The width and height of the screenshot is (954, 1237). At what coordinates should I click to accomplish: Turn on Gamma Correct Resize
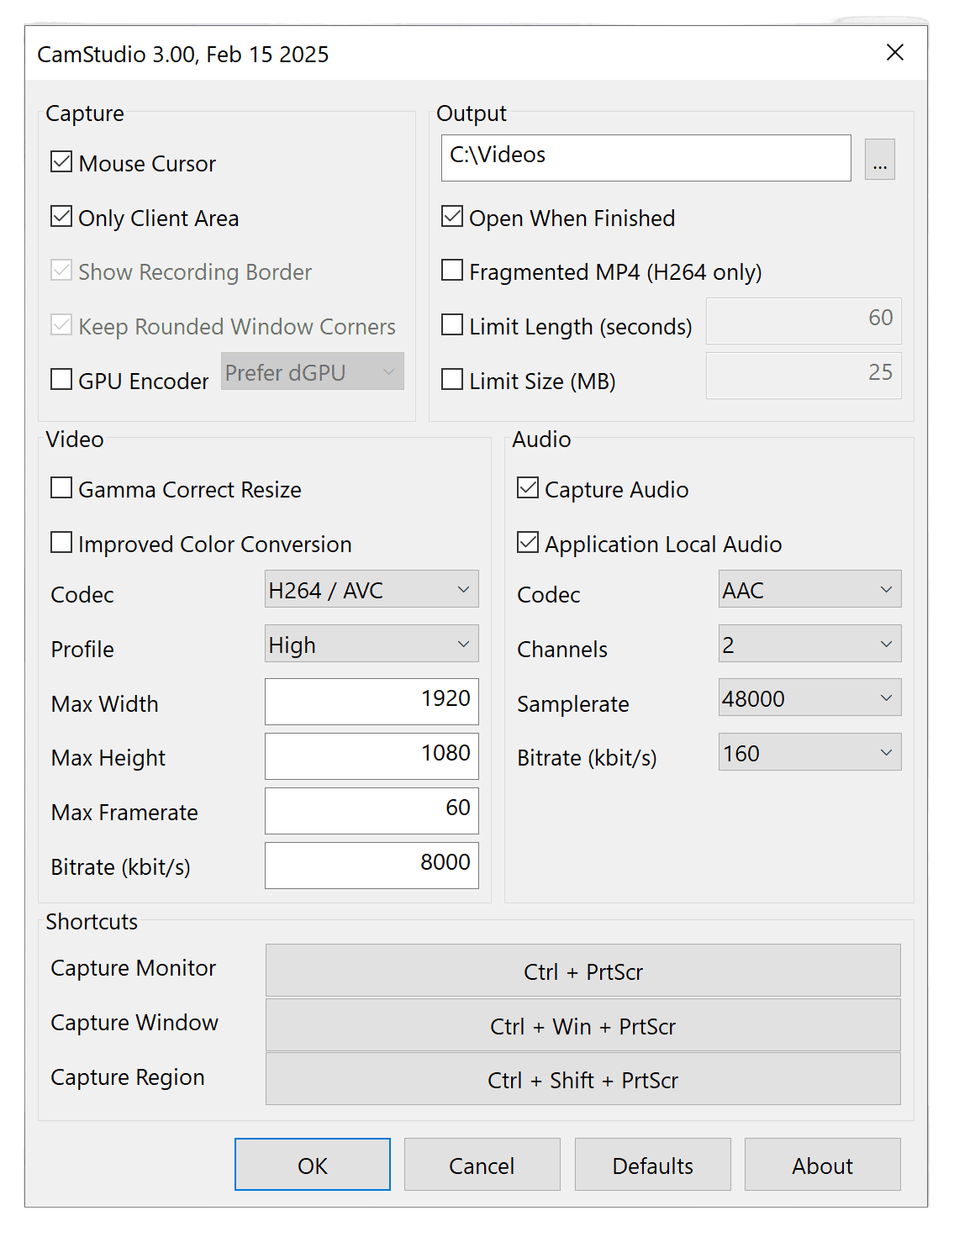tap(61, 488)
